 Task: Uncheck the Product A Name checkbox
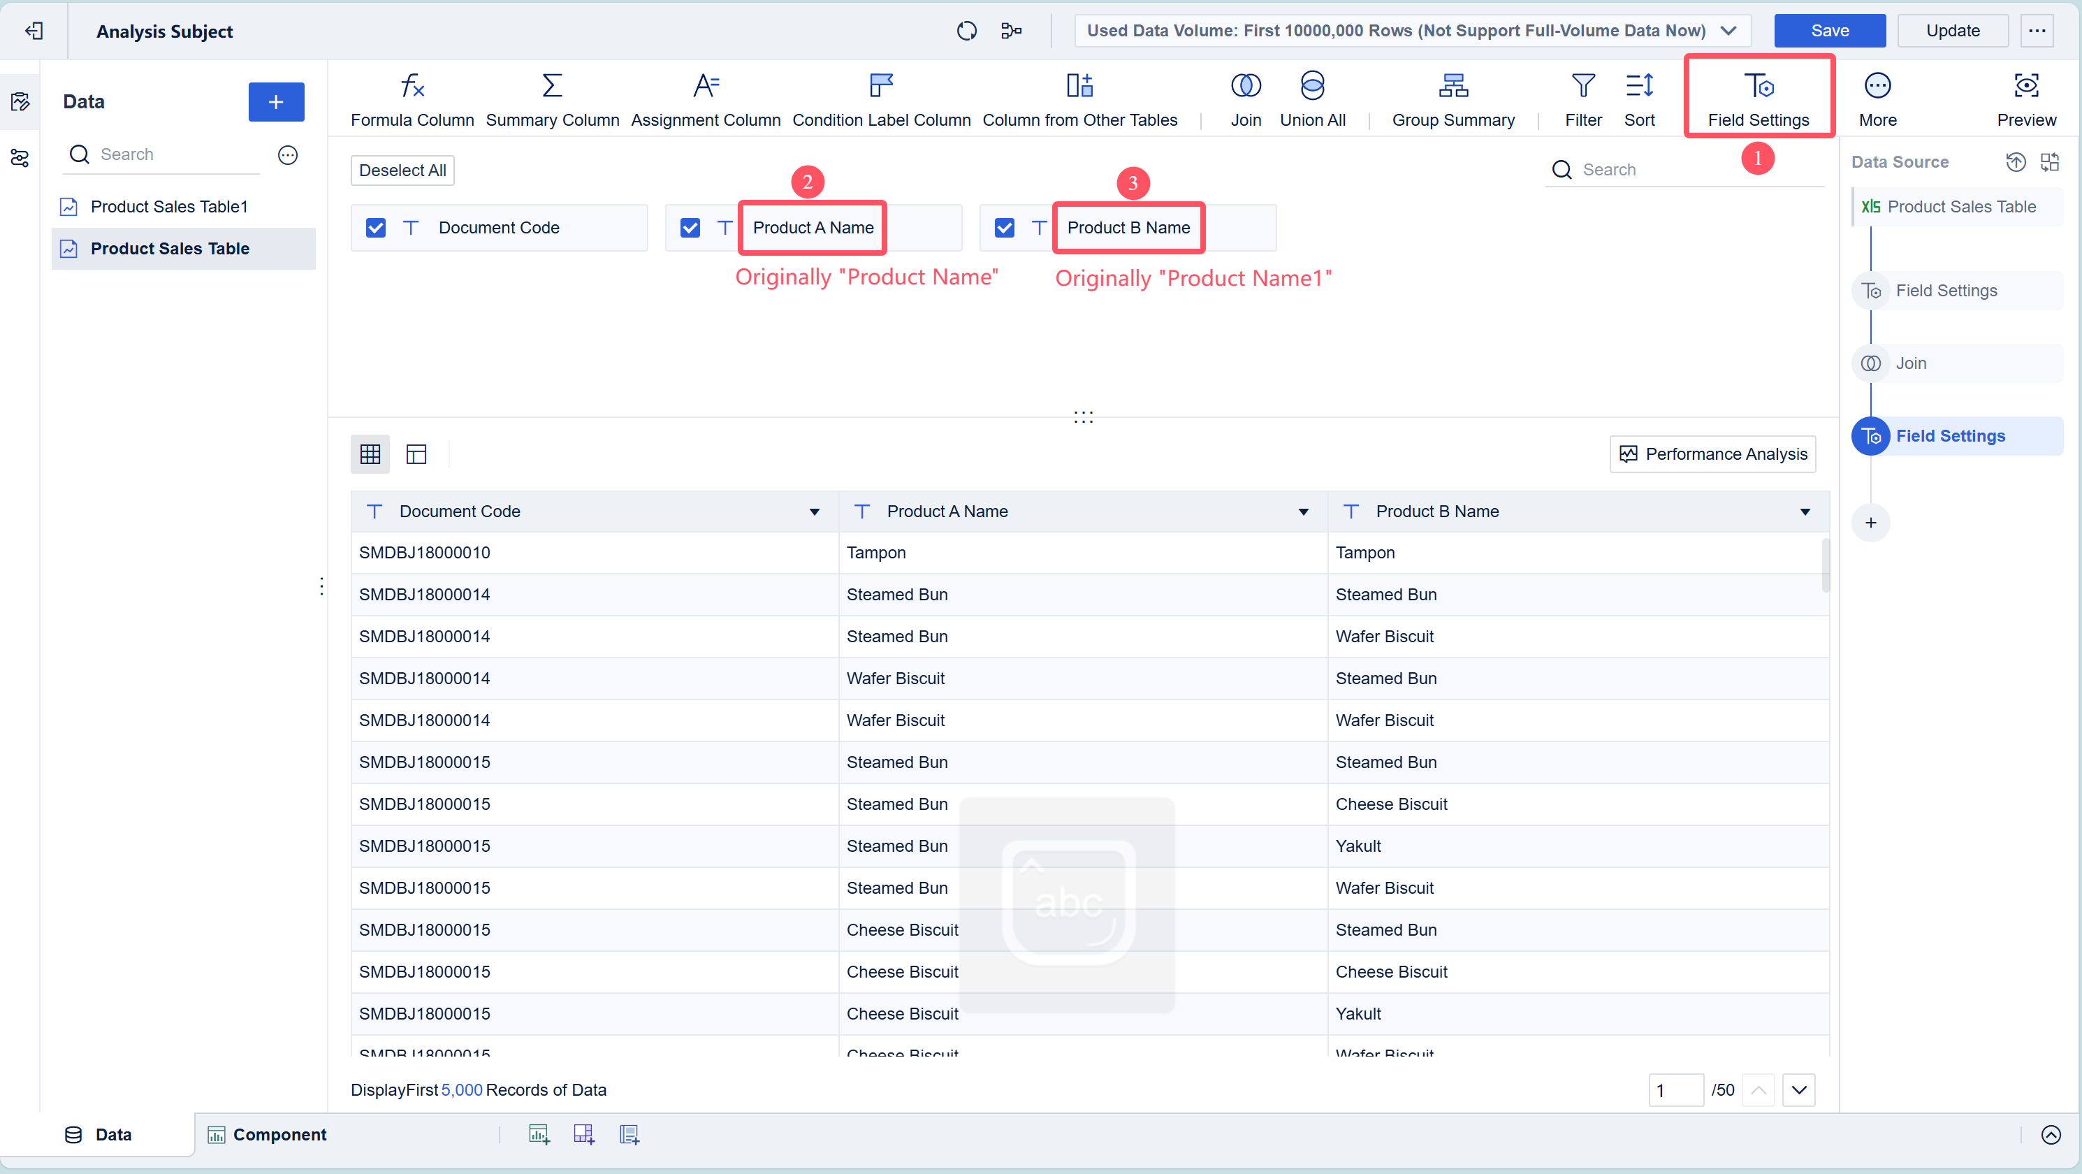point(690,228)
